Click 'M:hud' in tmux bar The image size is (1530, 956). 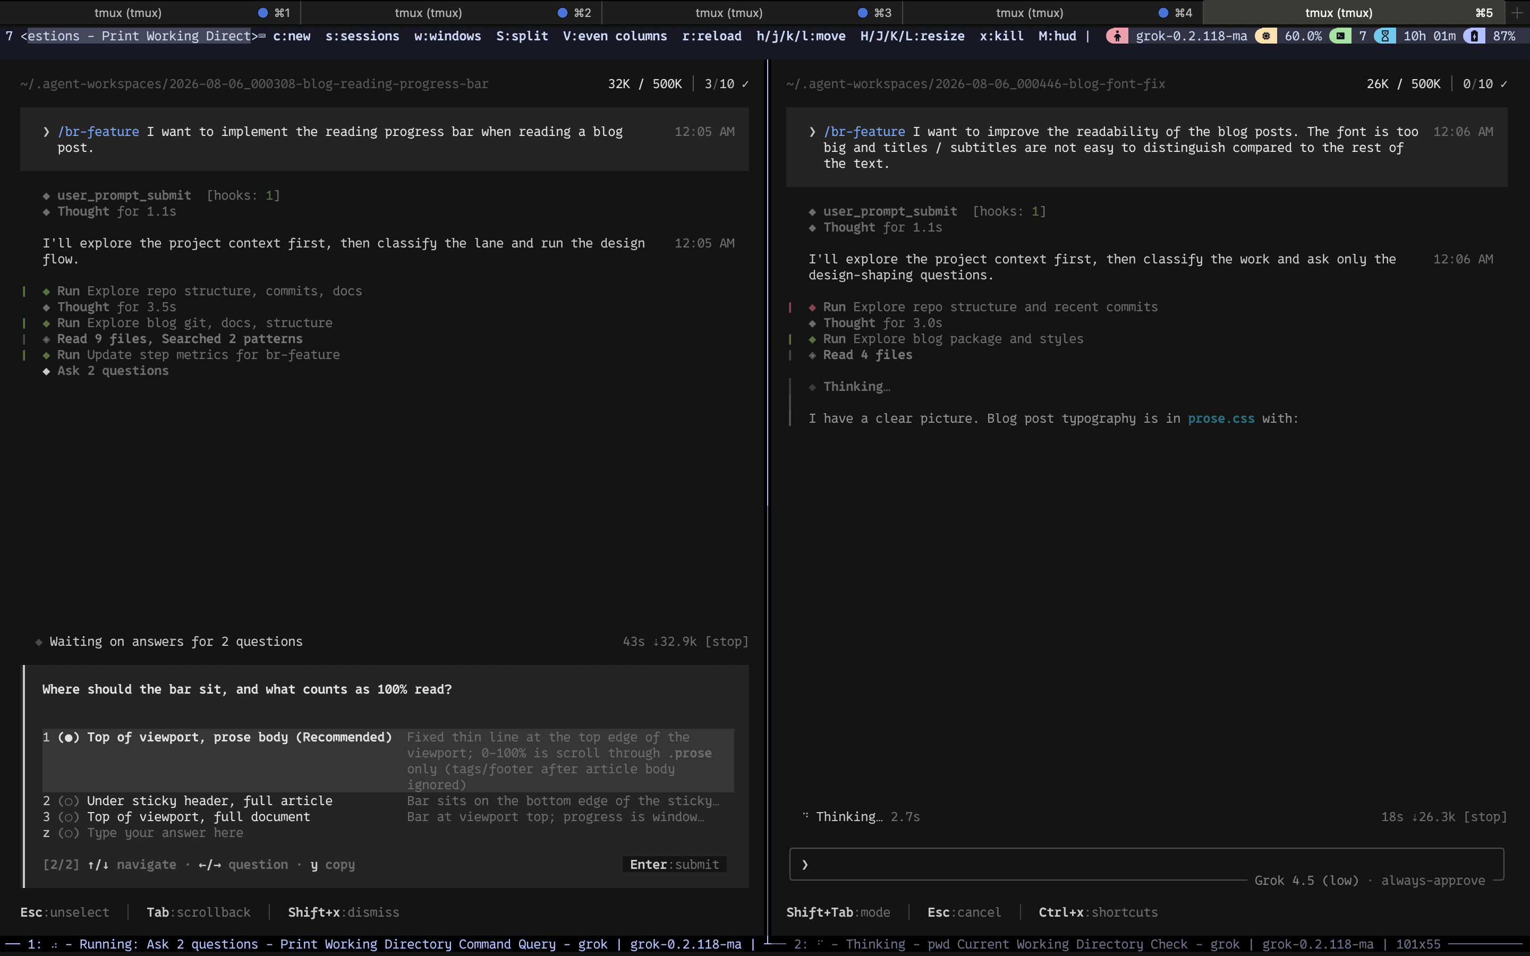[x=1057, y=36]
